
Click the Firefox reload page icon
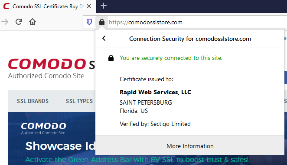(x=19, y=22)
